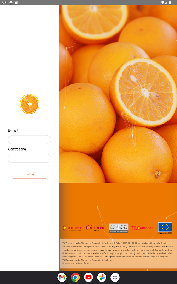
Task: Click the E-mail field label
Action: [x=13, y=130]
